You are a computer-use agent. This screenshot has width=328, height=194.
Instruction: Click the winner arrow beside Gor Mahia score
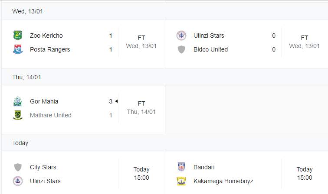(x=116, y=101)
